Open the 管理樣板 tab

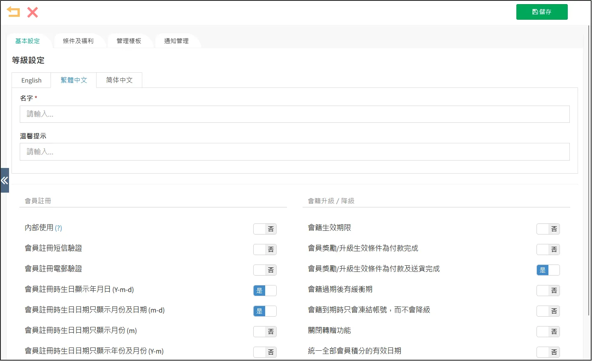click(129, 41)
